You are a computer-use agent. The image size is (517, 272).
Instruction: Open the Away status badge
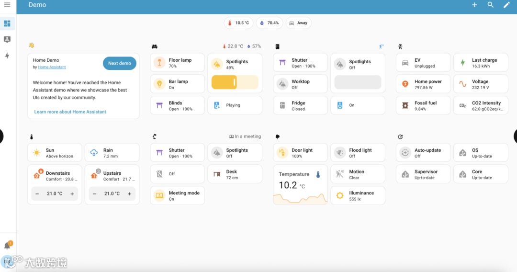[x=298, y=23]
